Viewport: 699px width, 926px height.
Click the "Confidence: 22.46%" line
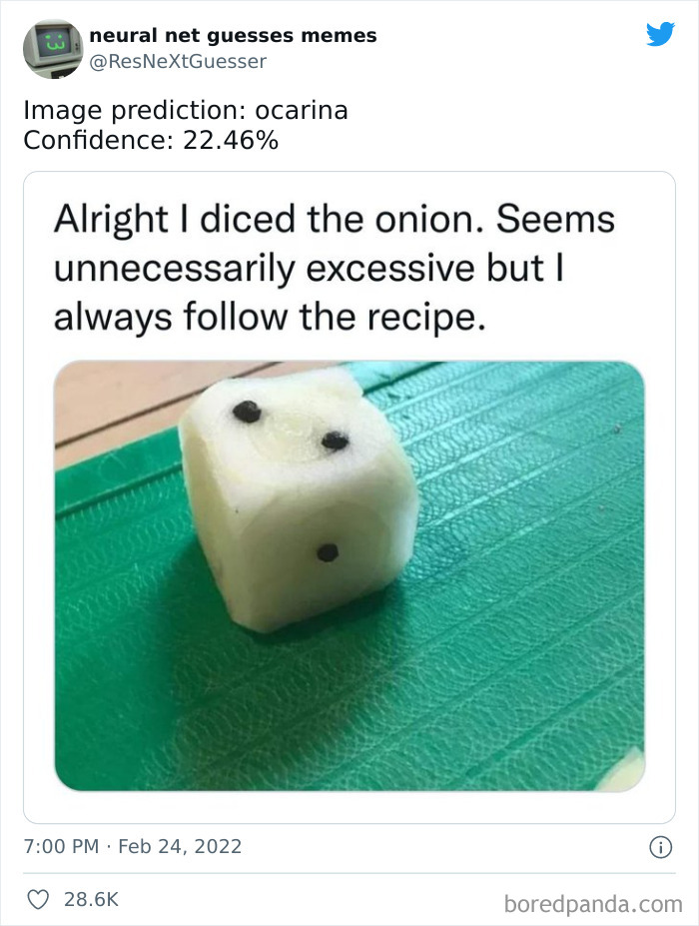pyautogui.click(x=151, y=141)
